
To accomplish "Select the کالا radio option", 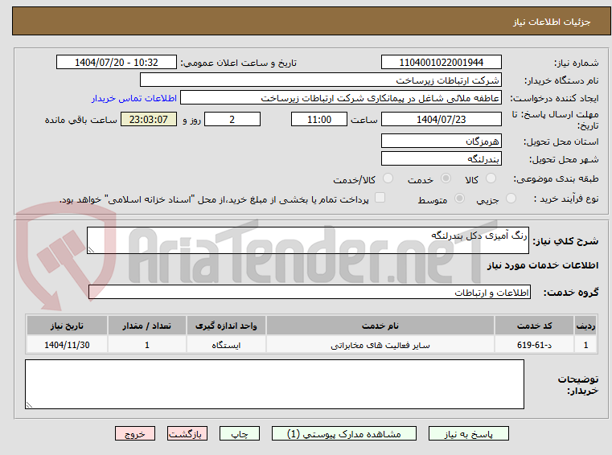I will coord(491,178).
